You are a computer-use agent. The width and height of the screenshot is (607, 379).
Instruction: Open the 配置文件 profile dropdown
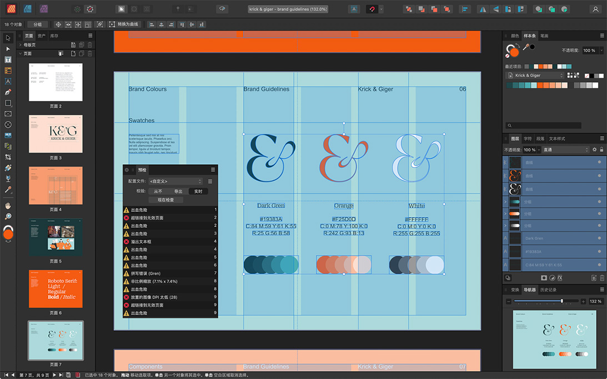click(175, 181)
